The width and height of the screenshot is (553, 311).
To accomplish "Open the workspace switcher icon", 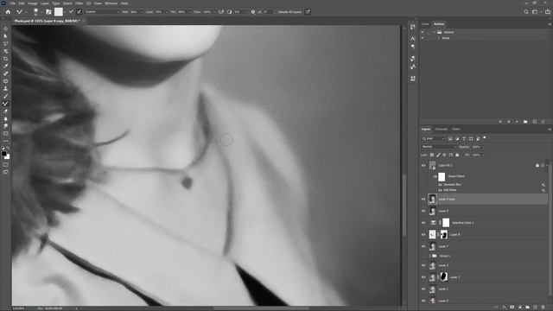I will click(x=535, y=11).
